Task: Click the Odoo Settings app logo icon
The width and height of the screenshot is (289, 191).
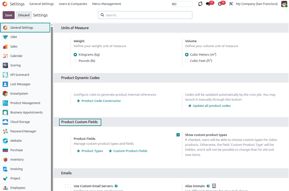Action: pos(5,4)
